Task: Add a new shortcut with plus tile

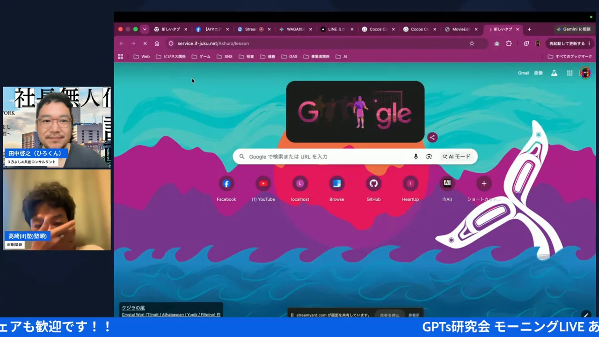Action: click(484, 183)
